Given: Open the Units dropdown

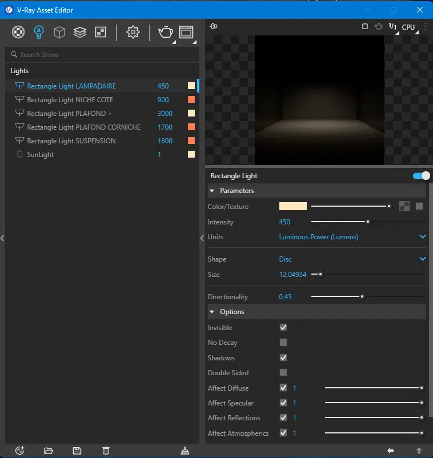Looking at the screenshot, I should tap(352, 237).
